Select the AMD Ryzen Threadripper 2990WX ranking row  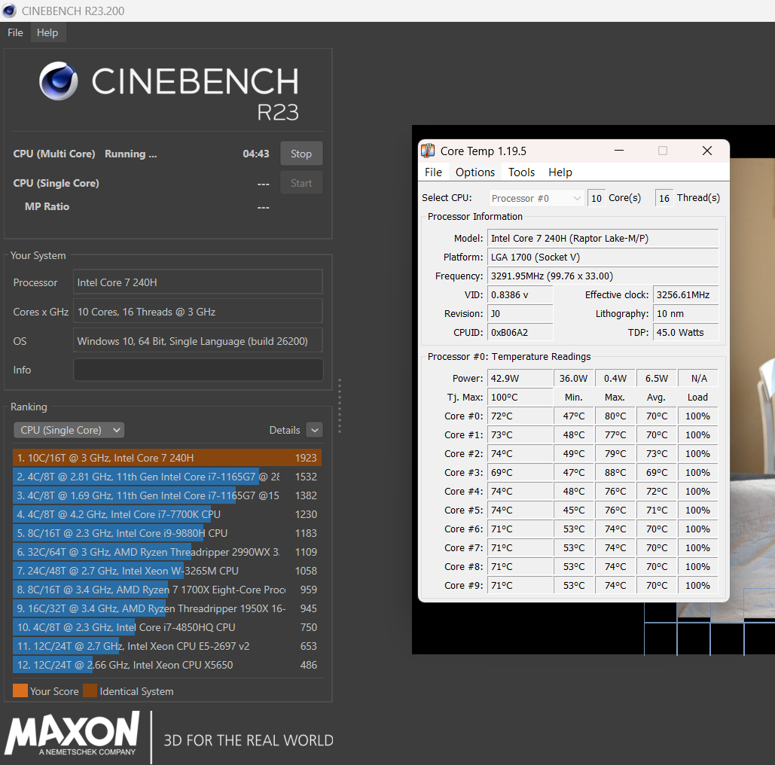(167, 552)
